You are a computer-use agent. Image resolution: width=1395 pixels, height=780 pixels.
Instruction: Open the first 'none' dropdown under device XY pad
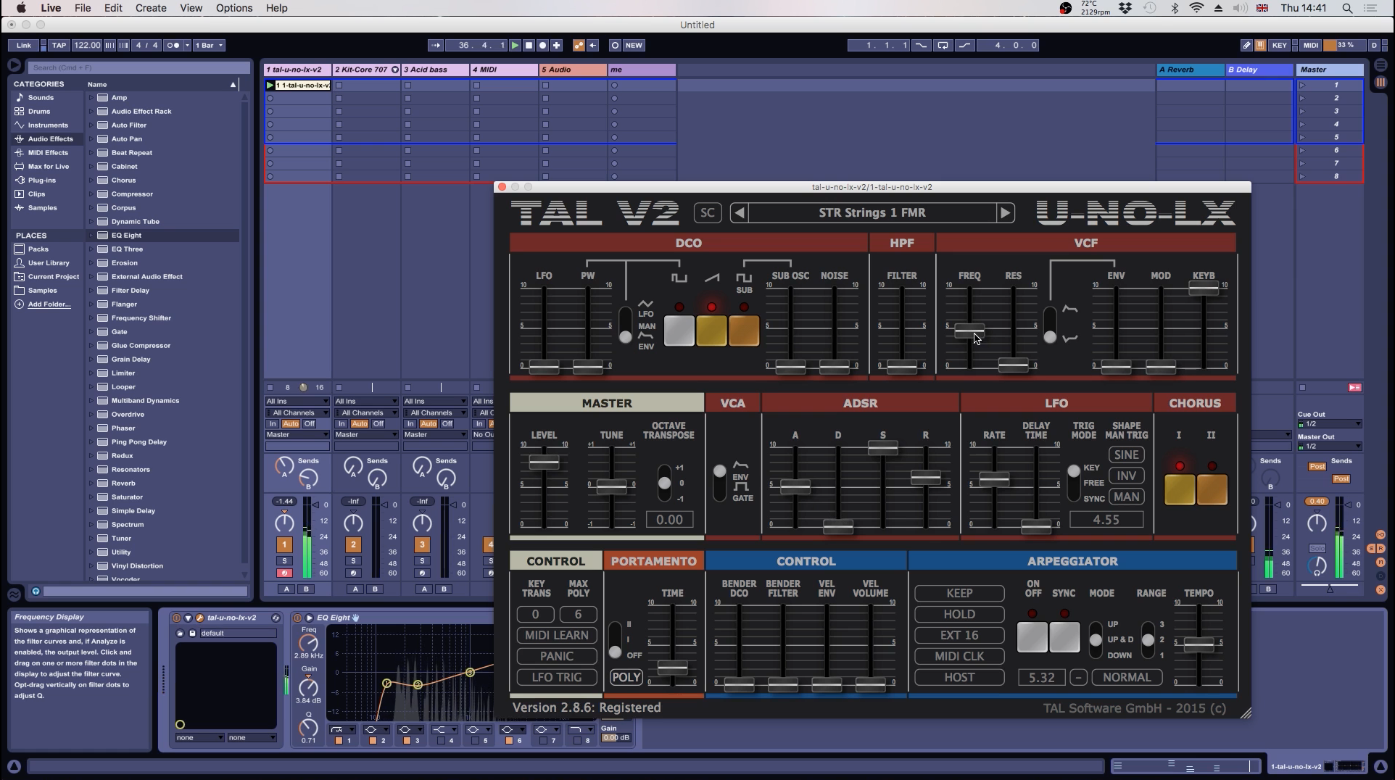tap(199, 737)
